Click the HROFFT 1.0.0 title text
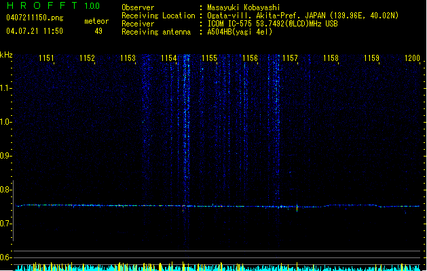427x271 pixels. pos(54,5)
